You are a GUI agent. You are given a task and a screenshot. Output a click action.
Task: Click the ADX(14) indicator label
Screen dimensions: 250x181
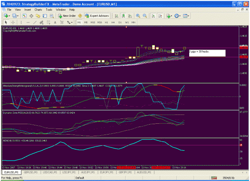[x=25, y=141]
